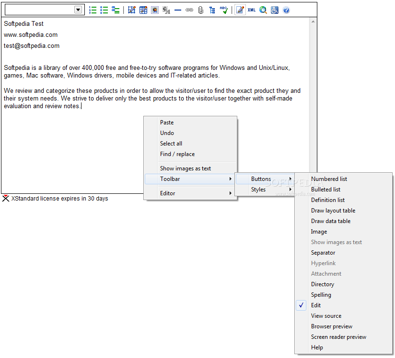395x358 pixels.
Task: Toggle Image in Buttons submenu
Action: click(343, 232)
